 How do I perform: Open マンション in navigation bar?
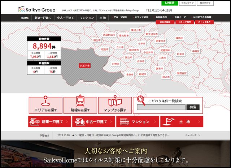[87, 18]
